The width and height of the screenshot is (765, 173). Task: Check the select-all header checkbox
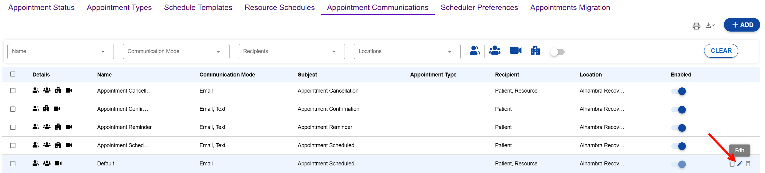pyautogui.click(x=13, y=74)
